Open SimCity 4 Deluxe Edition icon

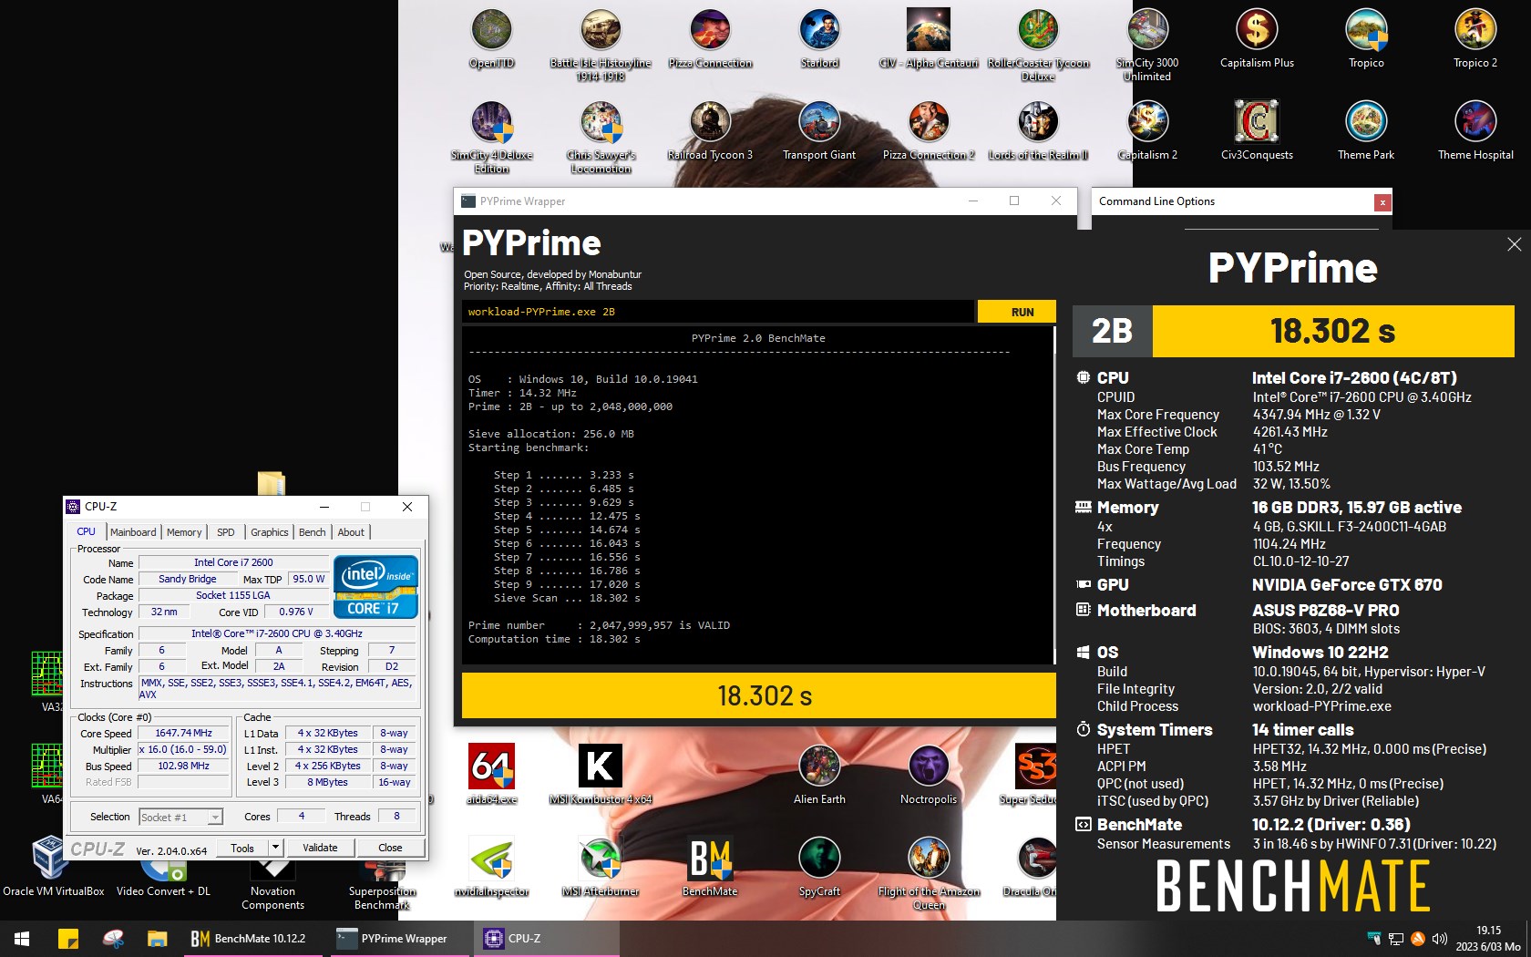[x=491, y=137]
